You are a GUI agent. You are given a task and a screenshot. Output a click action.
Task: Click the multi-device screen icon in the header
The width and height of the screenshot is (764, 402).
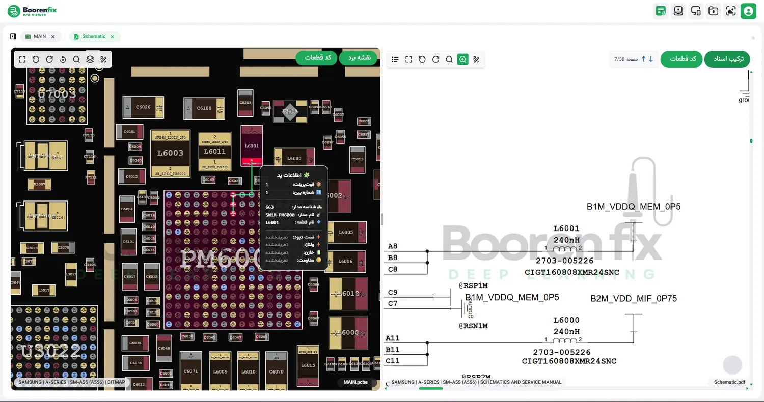pos(696,11)
